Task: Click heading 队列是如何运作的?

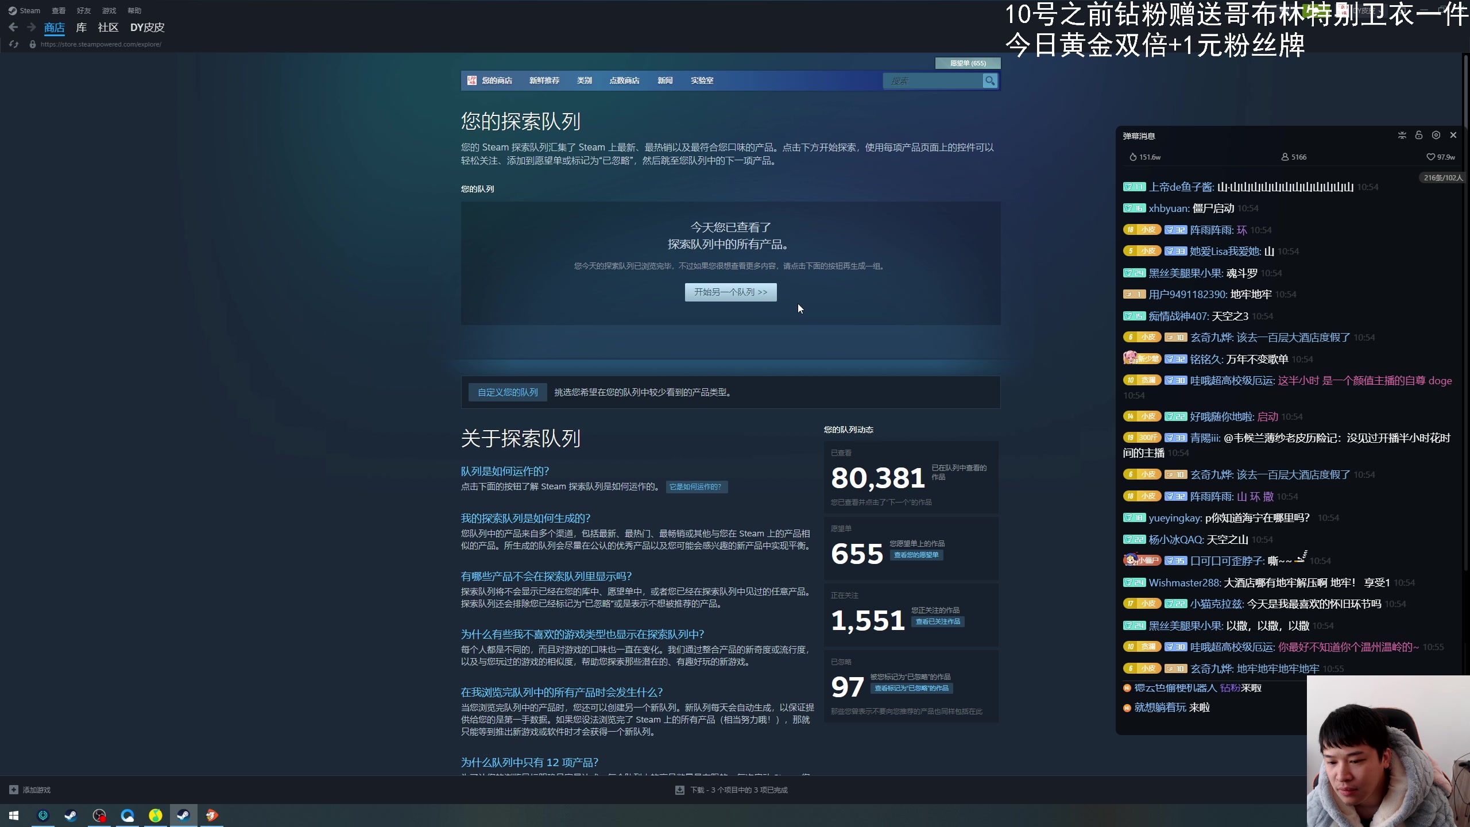Action: click(x=505, y=471)
